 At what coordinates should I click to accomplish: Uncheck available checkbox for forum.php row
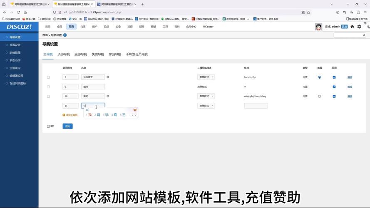tap(334, 77)
